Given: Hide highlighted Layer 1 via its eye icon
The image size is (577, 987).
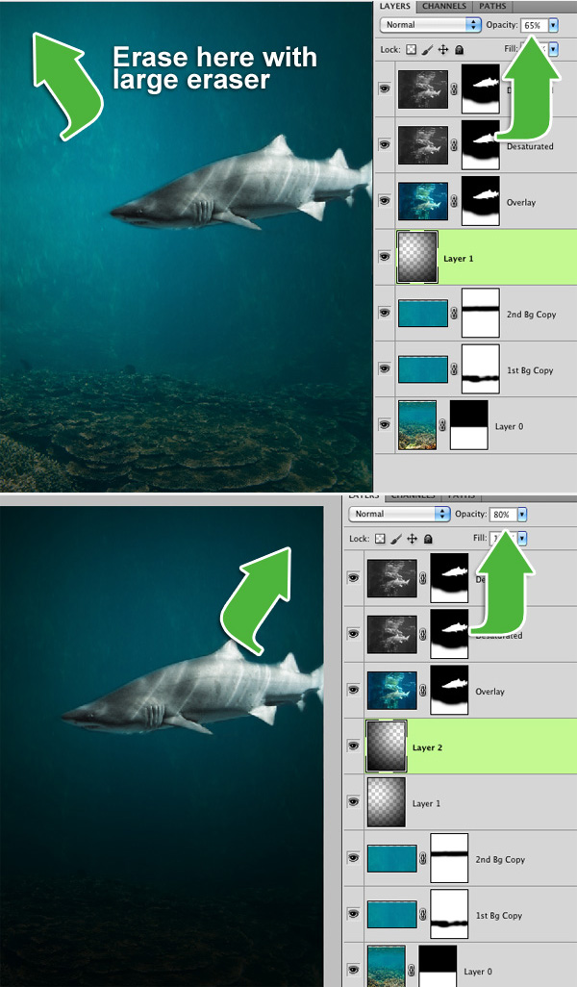Looking at the screenshot, I should click(x=385, y=258).
